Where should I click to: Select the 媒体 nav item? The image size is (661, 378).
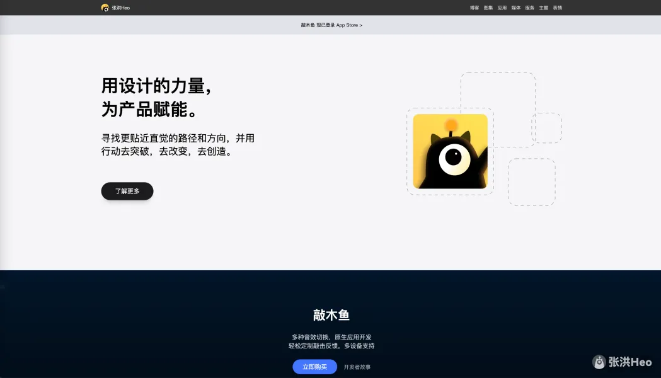coord(516,8)
